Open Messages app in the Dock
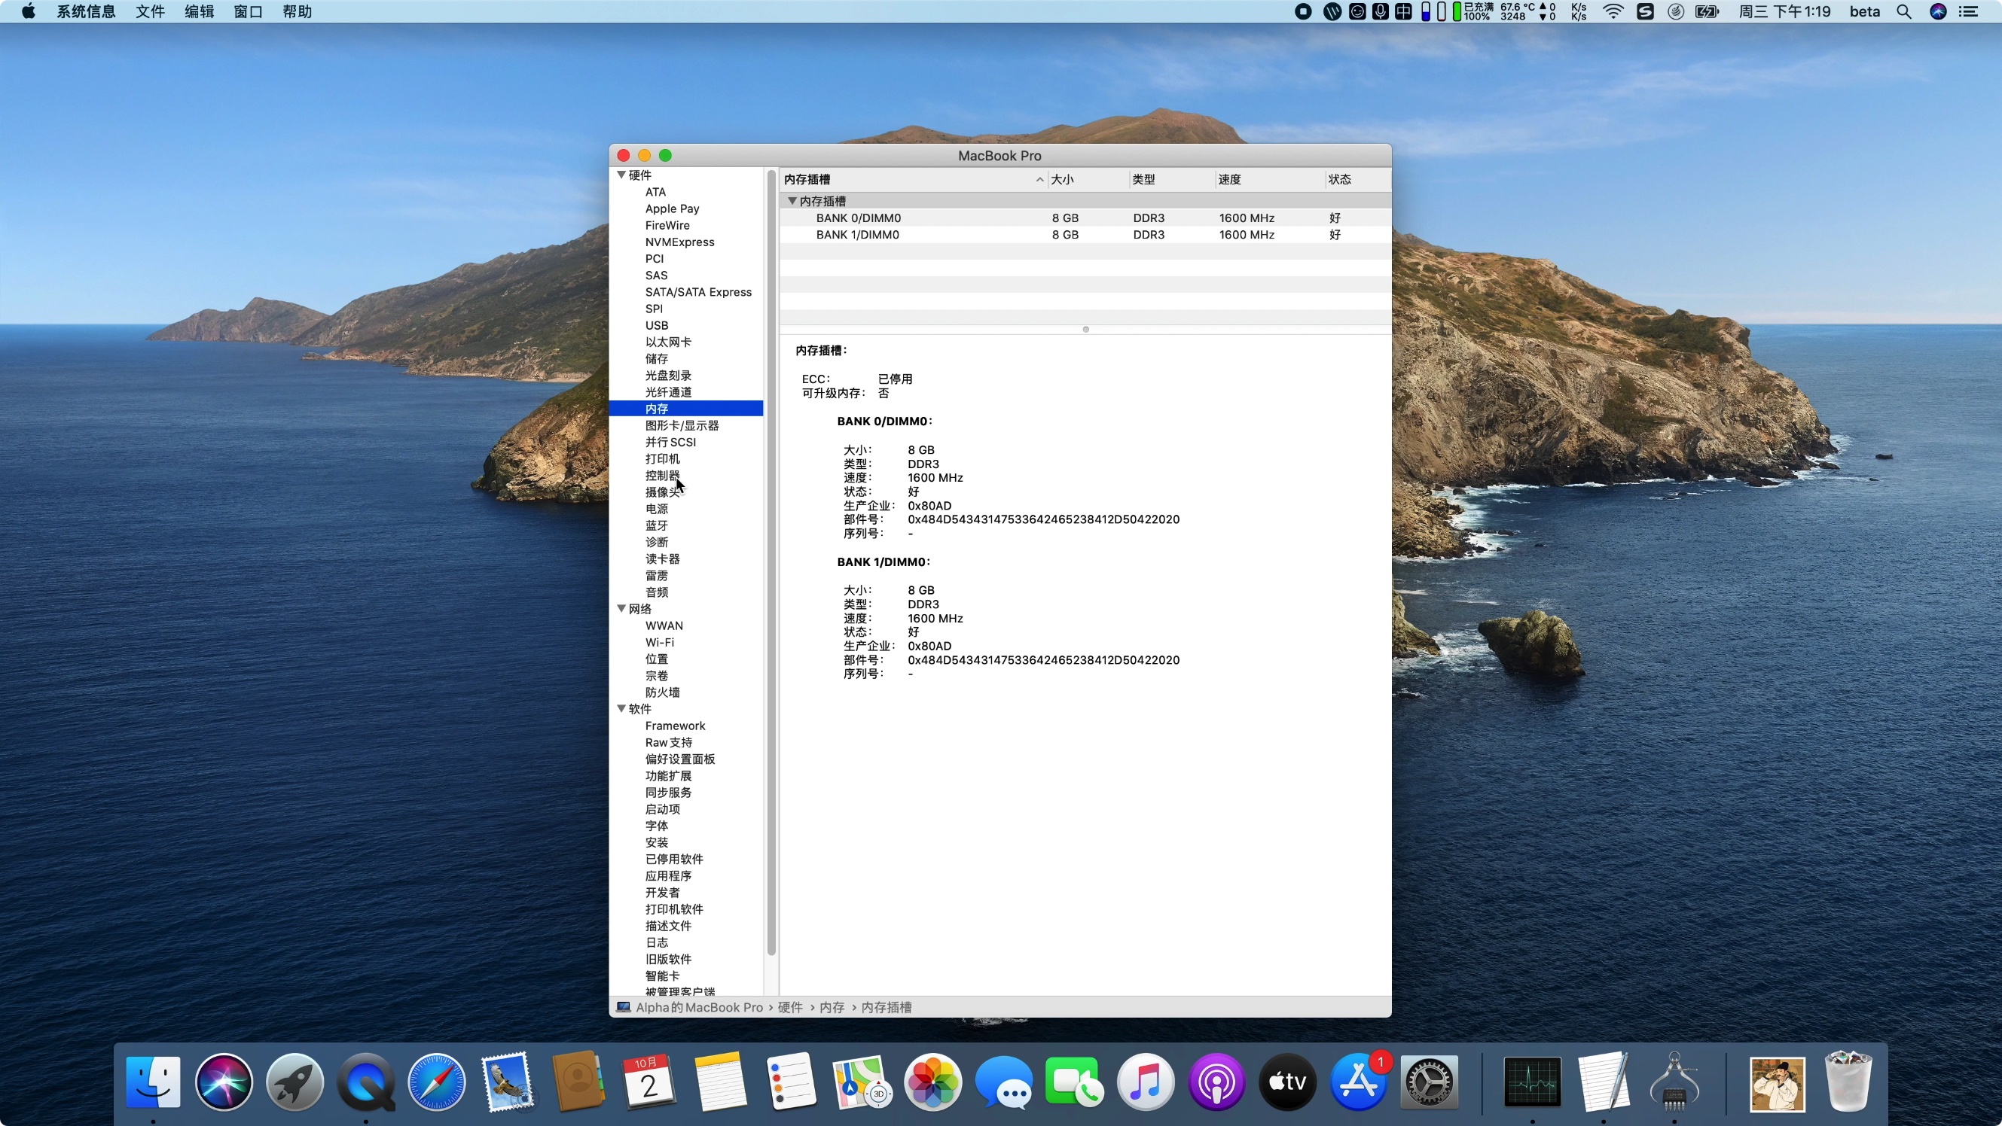The image size is (2002, 1126). click(1003, 1081)
